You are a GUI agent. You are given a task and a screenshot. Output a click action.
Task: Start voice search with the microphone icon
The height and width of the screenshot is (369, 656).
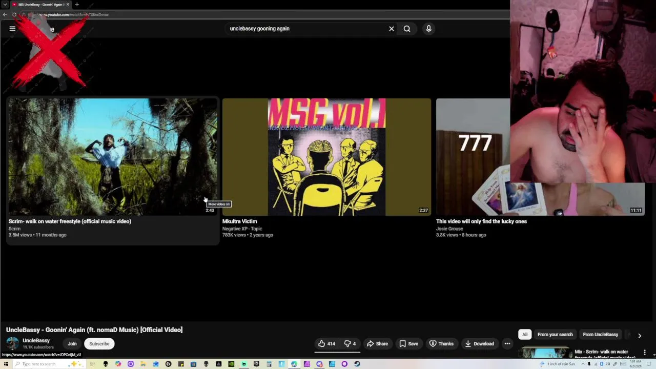pyautogui.click(x=429, y=29)
